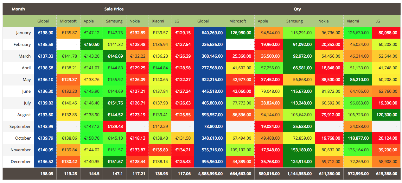Click the €147.75 Samsung price cell

click(114, 33)
